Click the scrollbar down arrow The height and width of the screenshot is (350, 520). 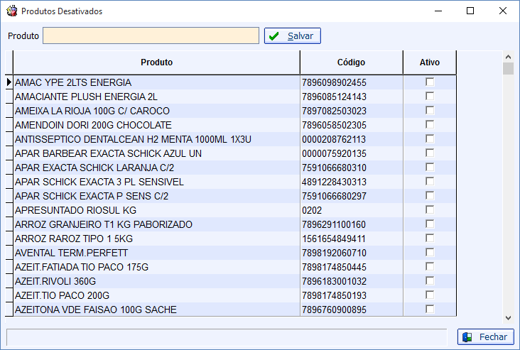click(x=508, y=318)
